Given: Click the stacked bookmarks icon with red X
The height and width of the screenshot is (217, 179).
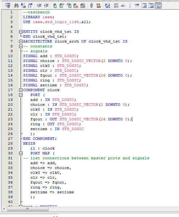Looking at the screenshot, I should [83, 5].
